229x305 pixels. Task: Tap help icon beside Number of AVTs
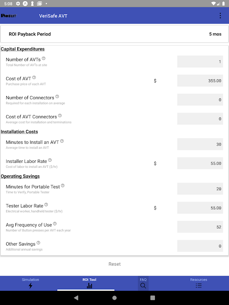[x=44, y=58]
